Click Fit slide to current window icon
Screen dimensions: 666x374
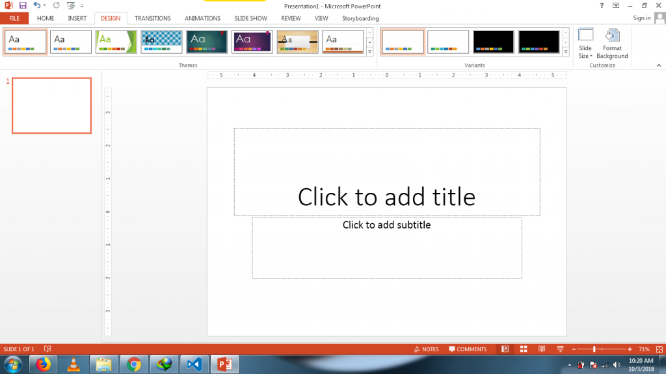pyautogui.click(x=657, y=349)
